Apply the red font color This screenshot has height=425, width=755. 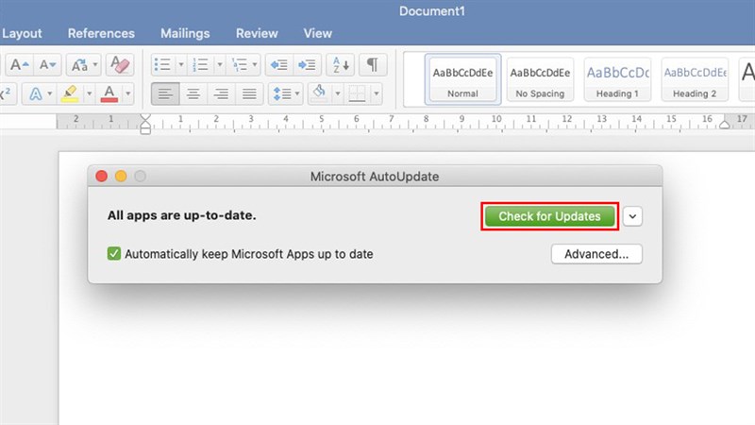109,93
